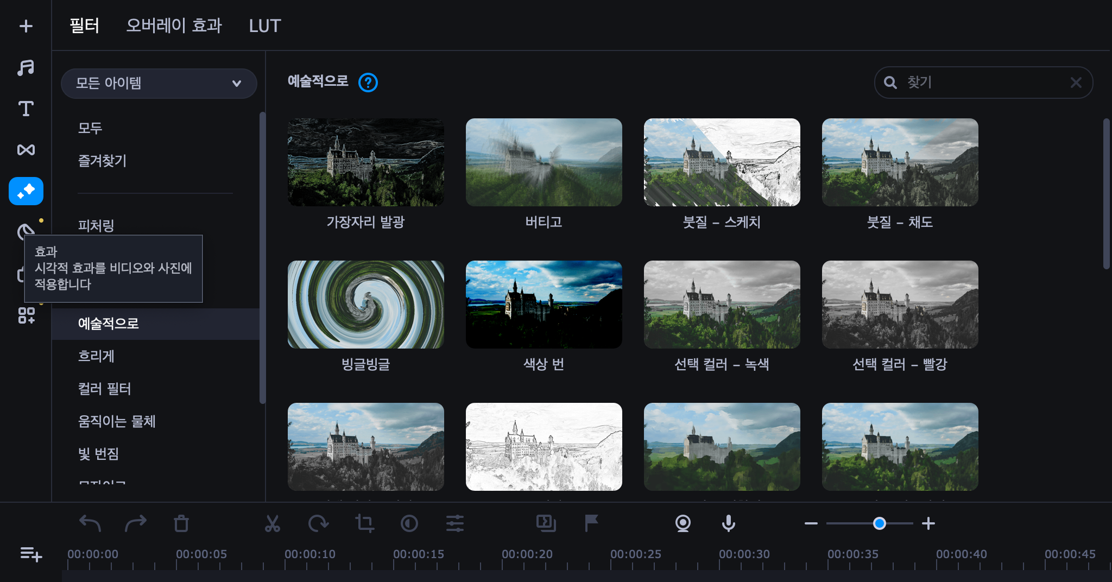Click the 00:00:30 timeline ruler mark

[744, 554]
